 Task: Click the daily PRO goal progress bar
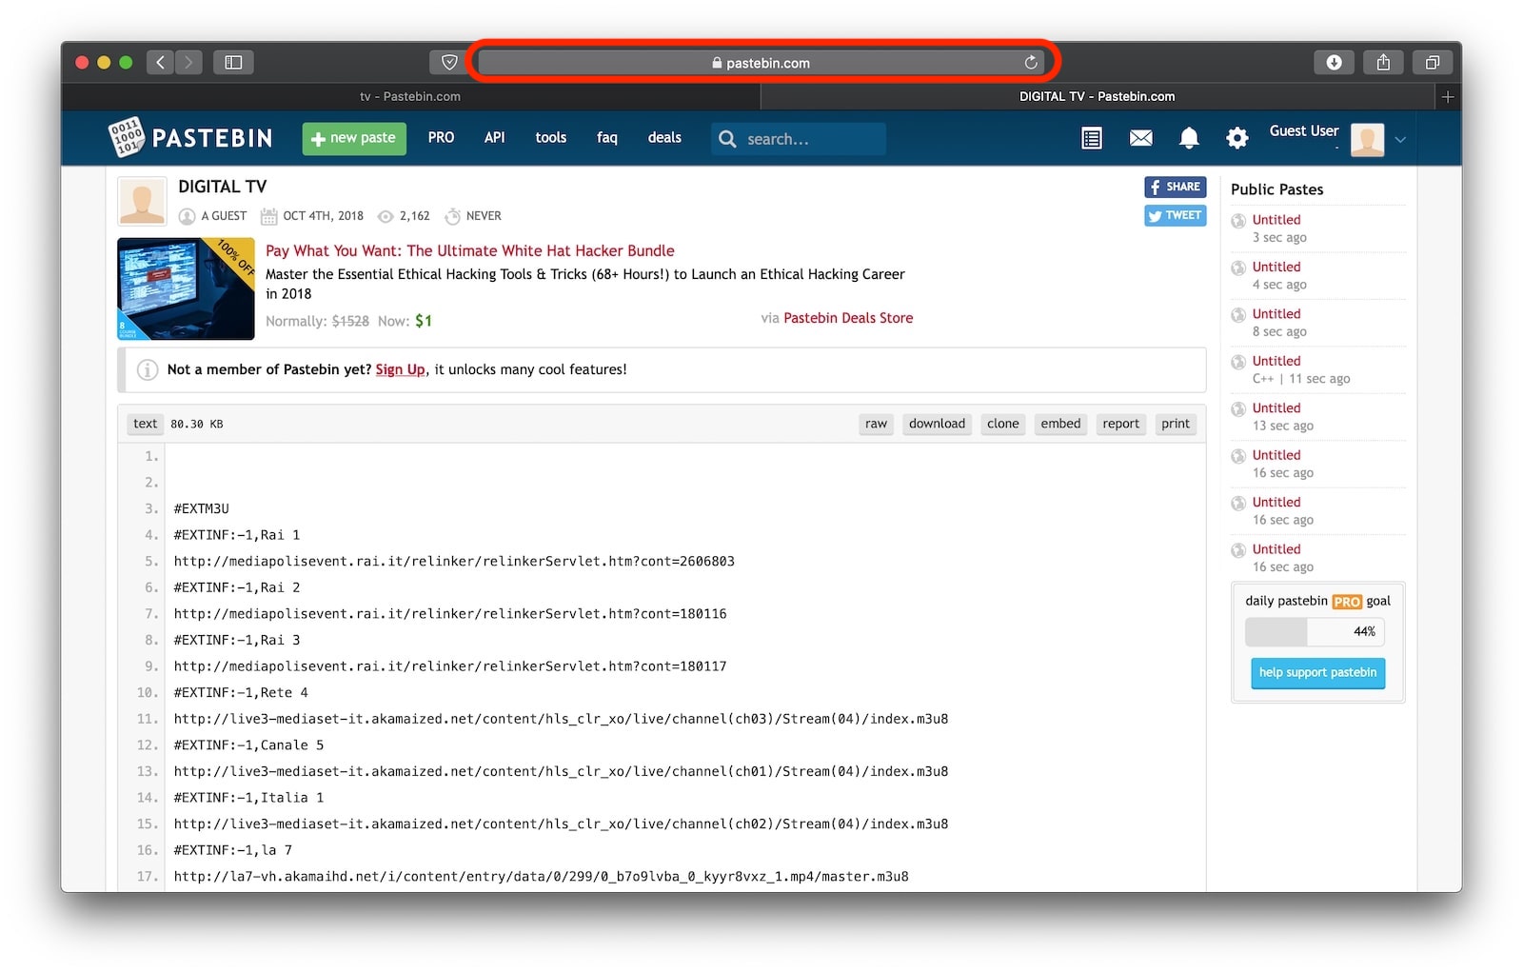click(1315, 632)
